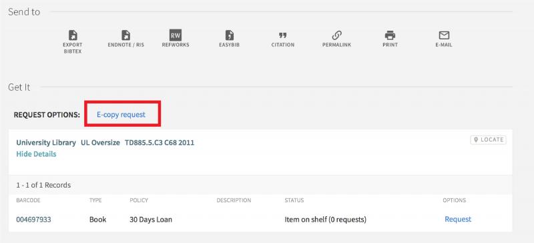Select University Library location text
Screen dimensions: 534x243
pyautogui.click(x=46, y=143)
